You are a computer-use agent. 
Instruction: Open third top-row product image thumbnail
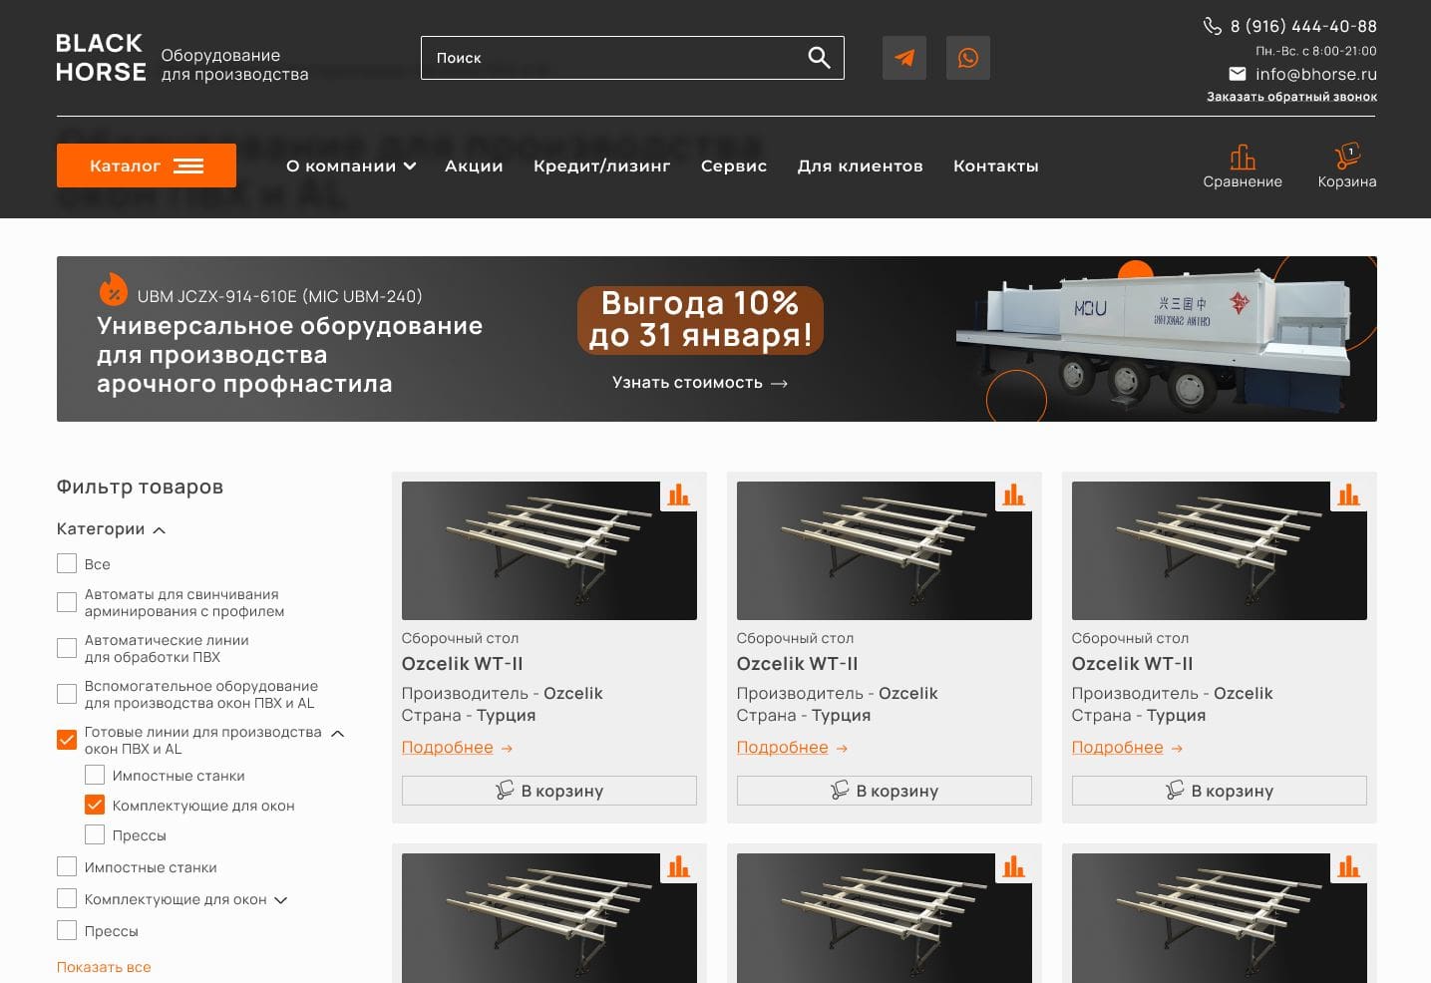click(1220, 550)
